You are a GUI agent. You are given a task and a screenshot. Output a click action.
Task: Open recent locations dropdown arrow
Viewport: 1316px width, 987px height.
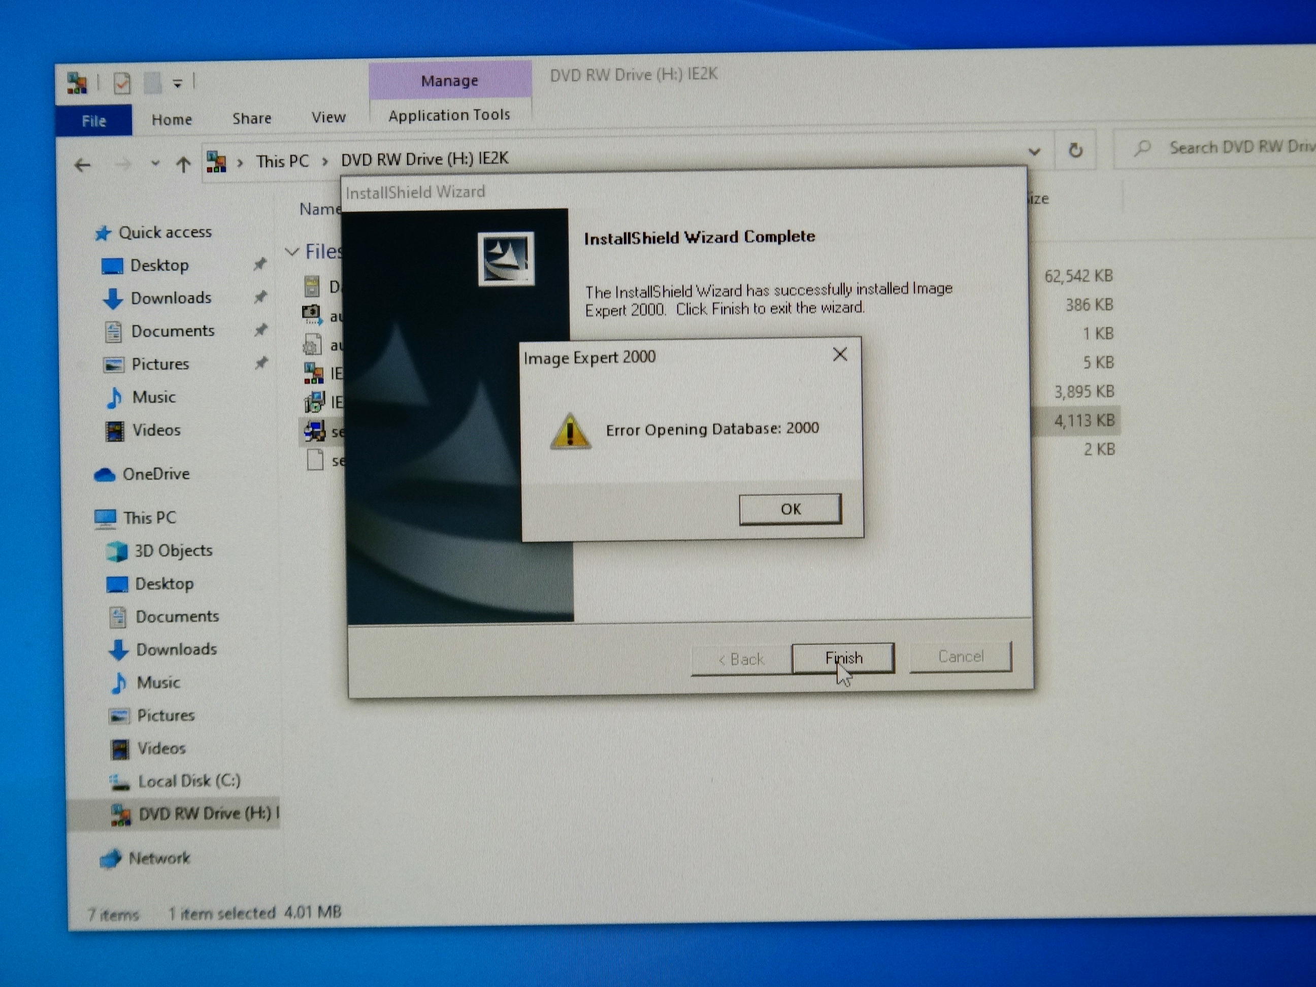[x=155, y=163]
